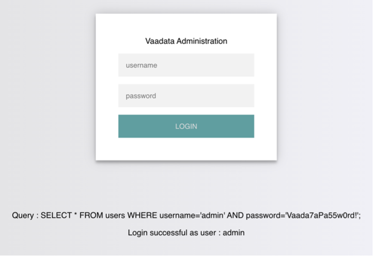Screen dimensions: 374x257
Task: Click username='admin' in the SQL query
Action: [x=192, y=216]
